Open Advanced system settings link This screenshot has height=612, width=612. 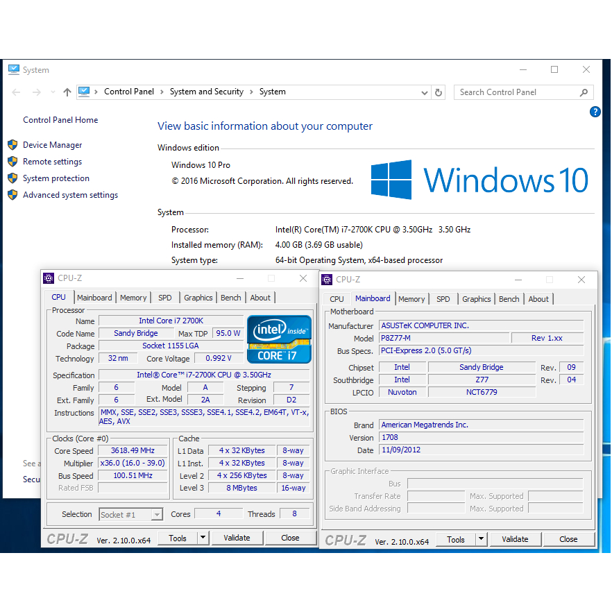(70, 195)
